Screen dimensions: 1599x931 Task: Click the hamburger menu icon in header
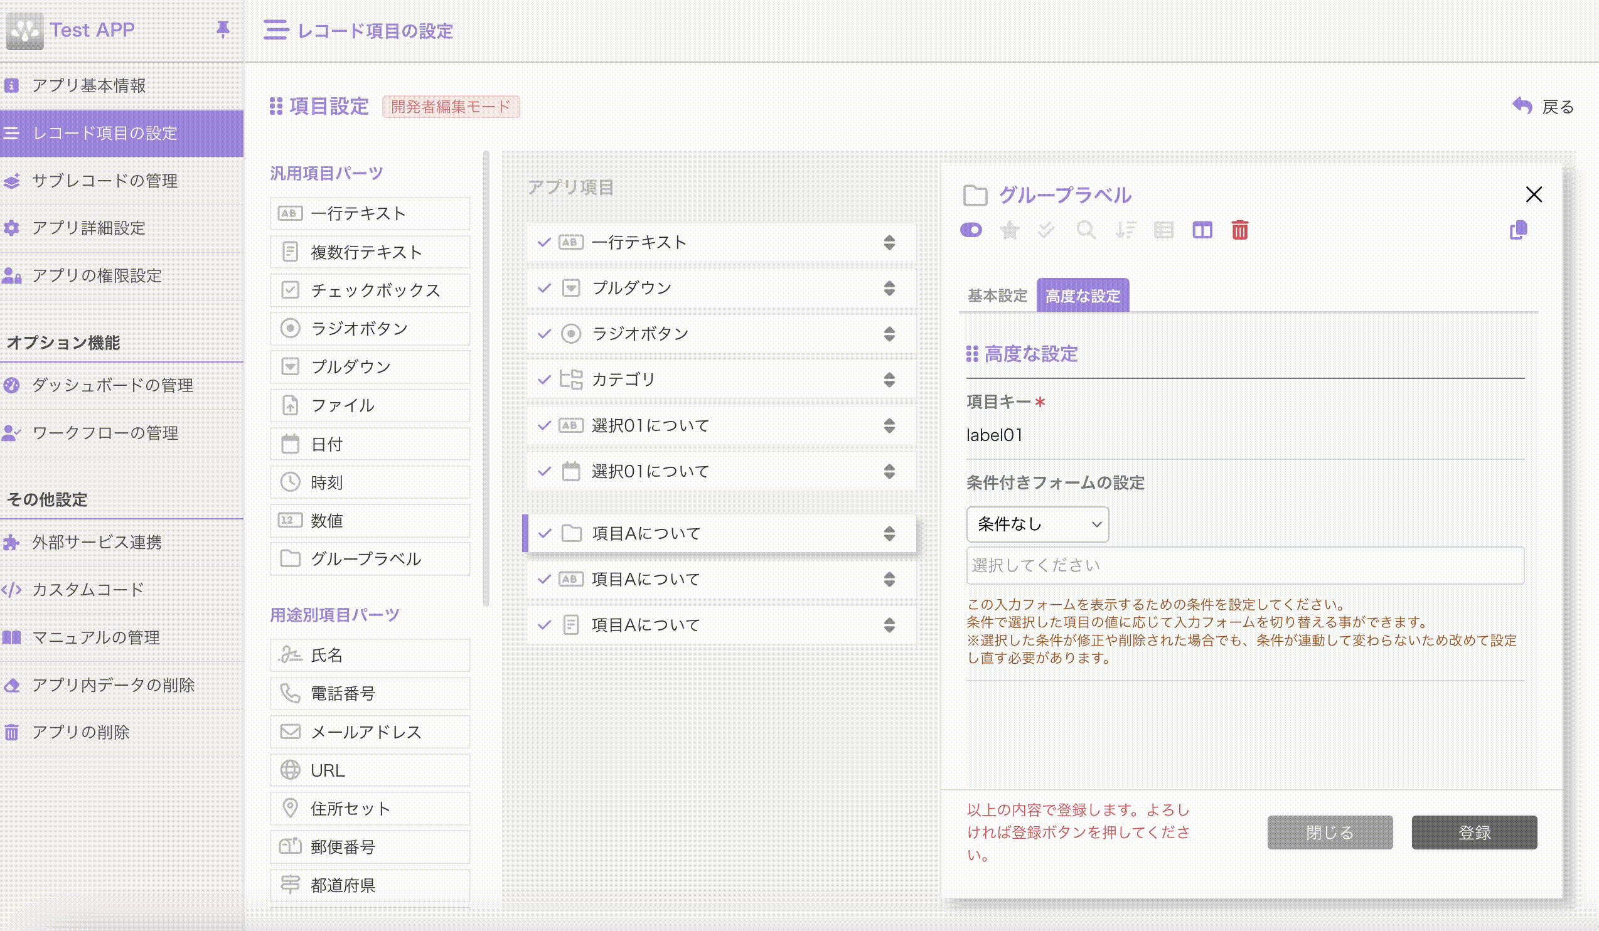[275, 30]
